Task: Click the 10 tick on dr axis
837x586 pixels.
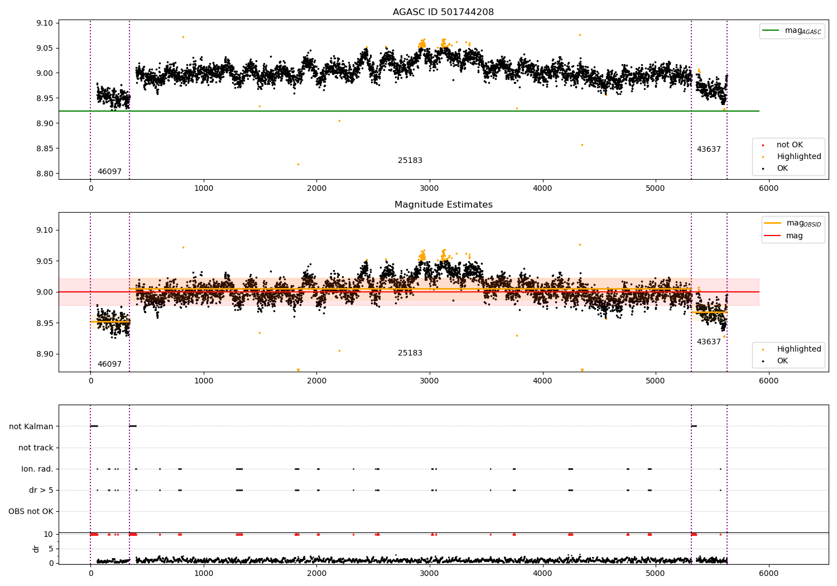Action: 49,535
